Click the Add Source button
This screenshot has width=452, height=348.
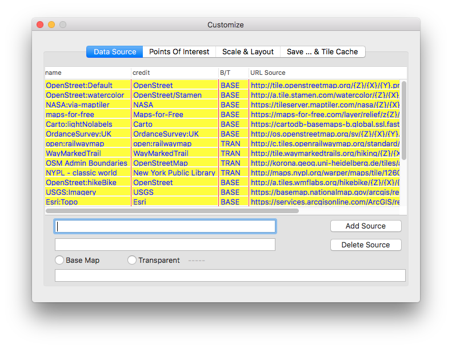click(366, 226)
